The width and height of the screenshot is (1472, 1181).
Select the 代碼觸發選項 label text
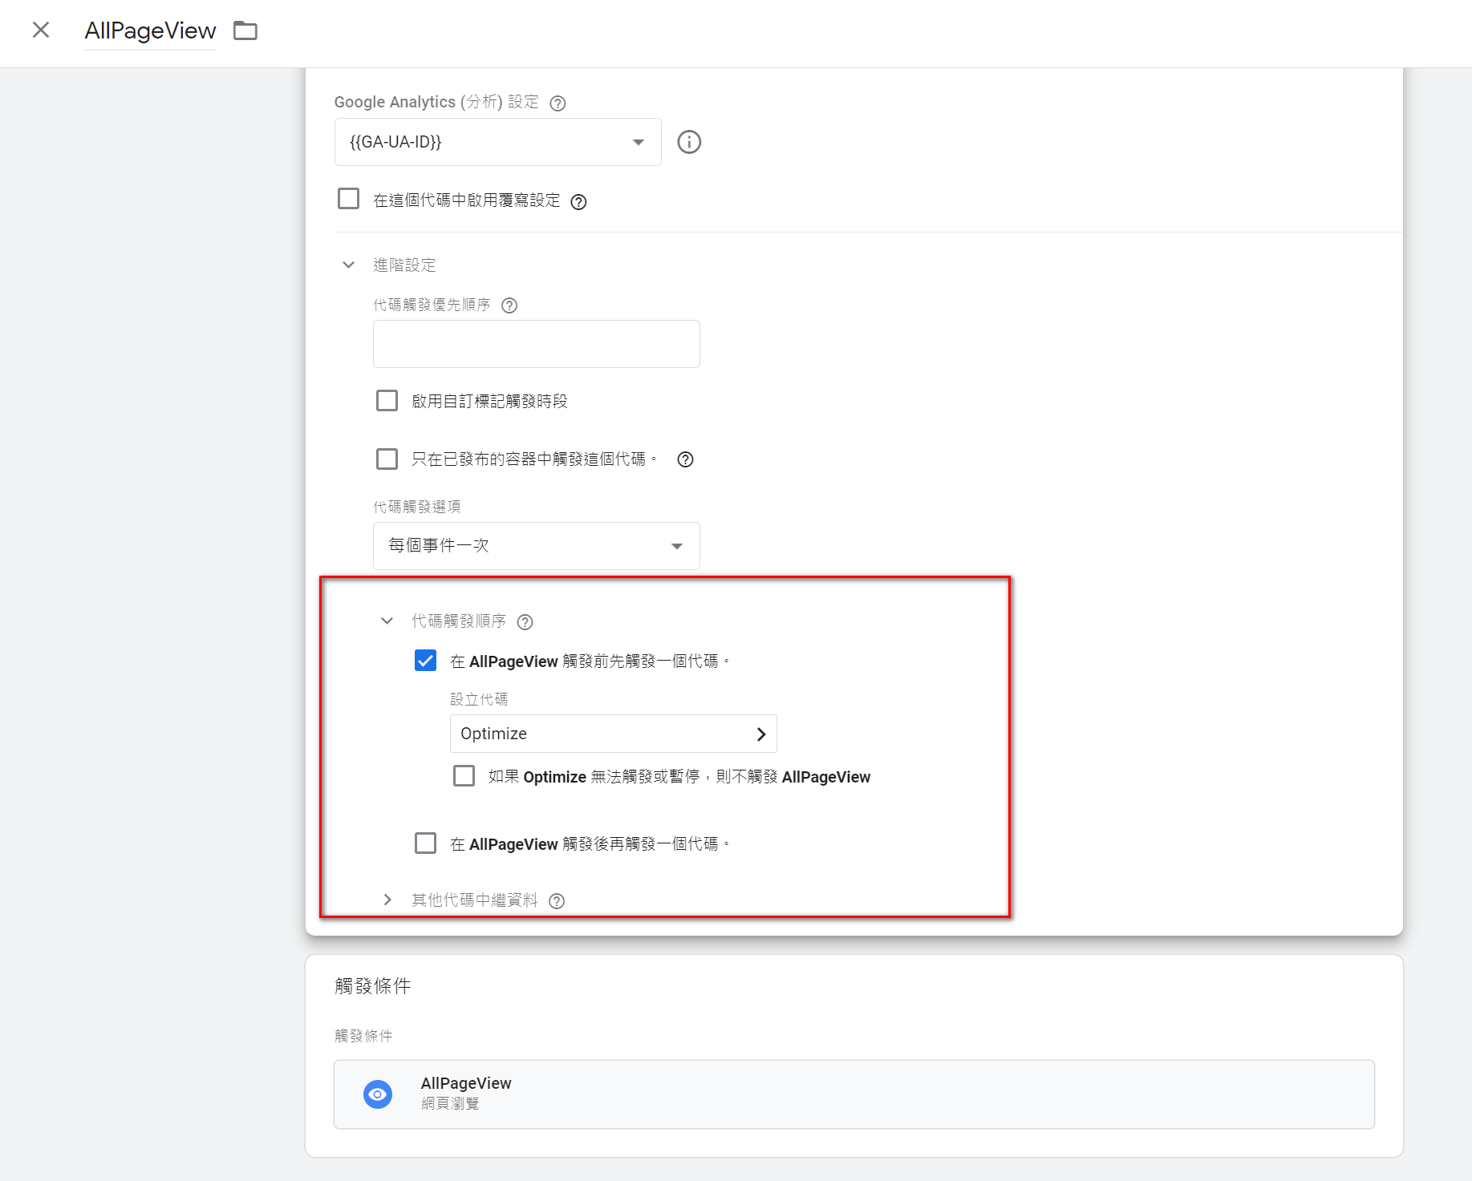417,507
